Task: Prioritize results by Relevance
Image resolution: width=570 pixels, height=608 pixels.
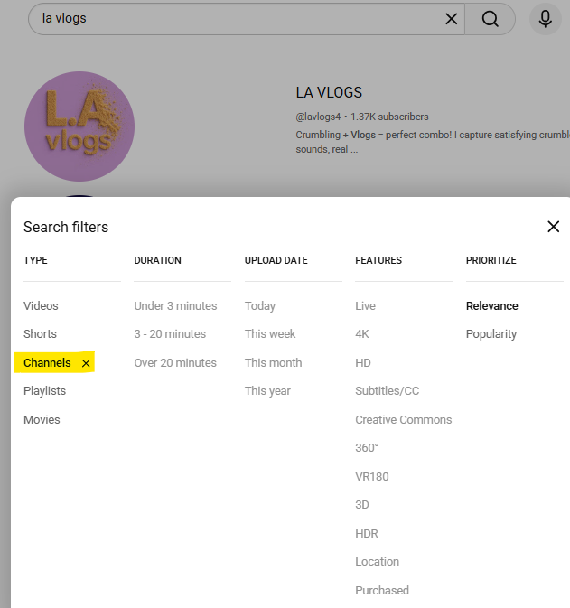Action: coord(491,306)
